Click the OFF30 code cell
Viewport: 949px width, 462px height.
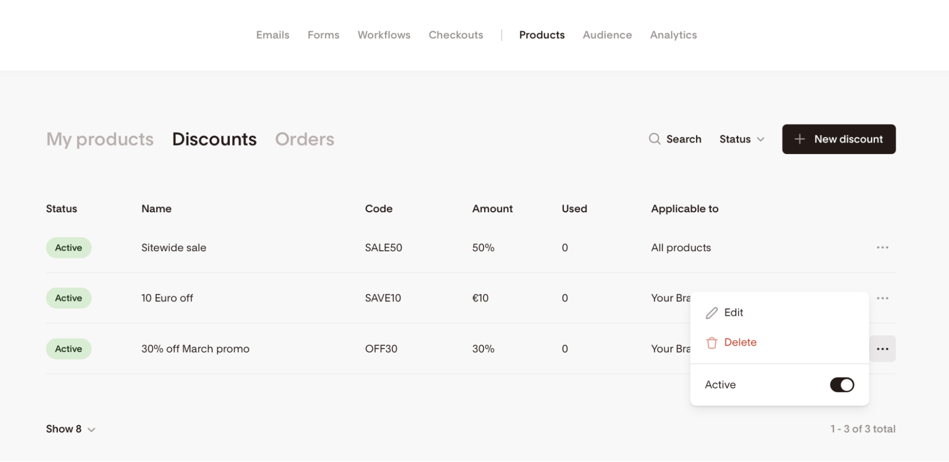click(x=381, y=349)
